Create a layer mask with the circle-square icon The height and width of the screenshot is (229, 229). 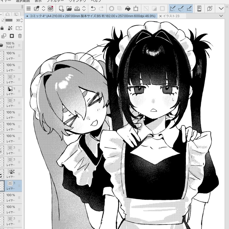click(x=12, y=36)
